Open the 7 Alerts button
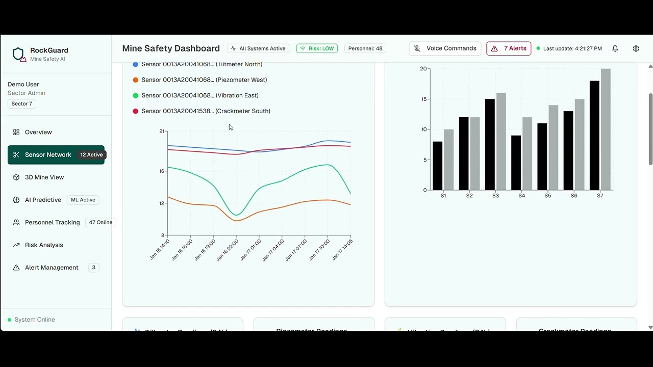 509,48
